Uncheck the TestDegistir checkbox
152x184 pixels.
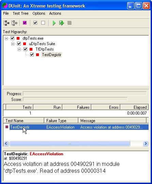[x=32, y=55]
